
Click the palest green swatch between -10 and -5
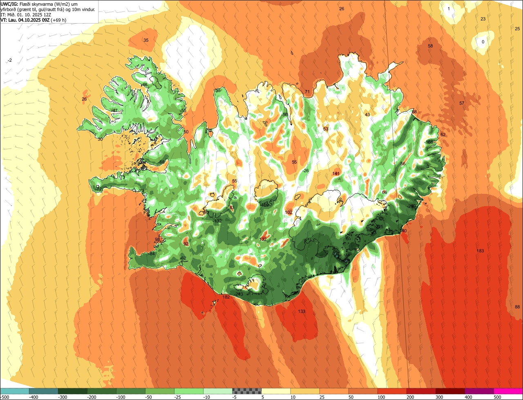pyautogui.click(x=218, y=391)
